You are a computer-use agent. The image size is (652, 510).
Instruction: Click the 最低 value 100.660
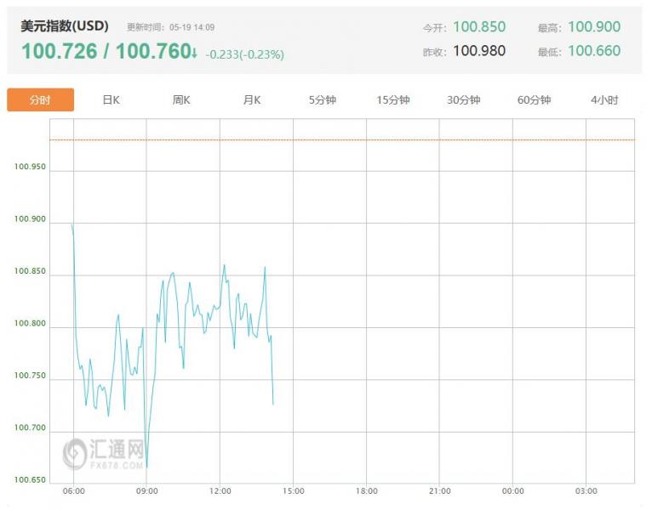click(594, 51)
